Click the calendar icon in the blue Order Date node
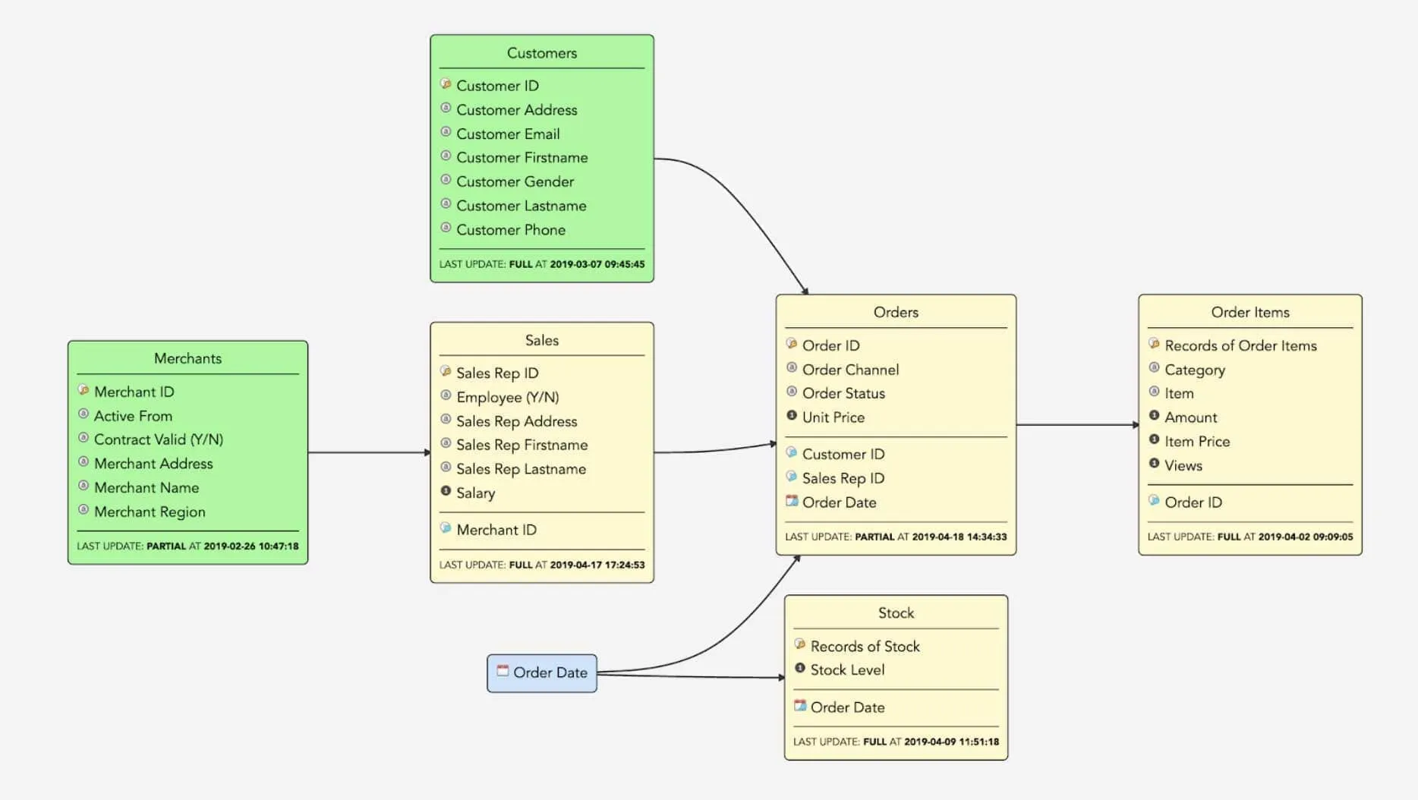Image resolution: width=1418 pixels, height=800 pixels. click(x=503, y=671)
